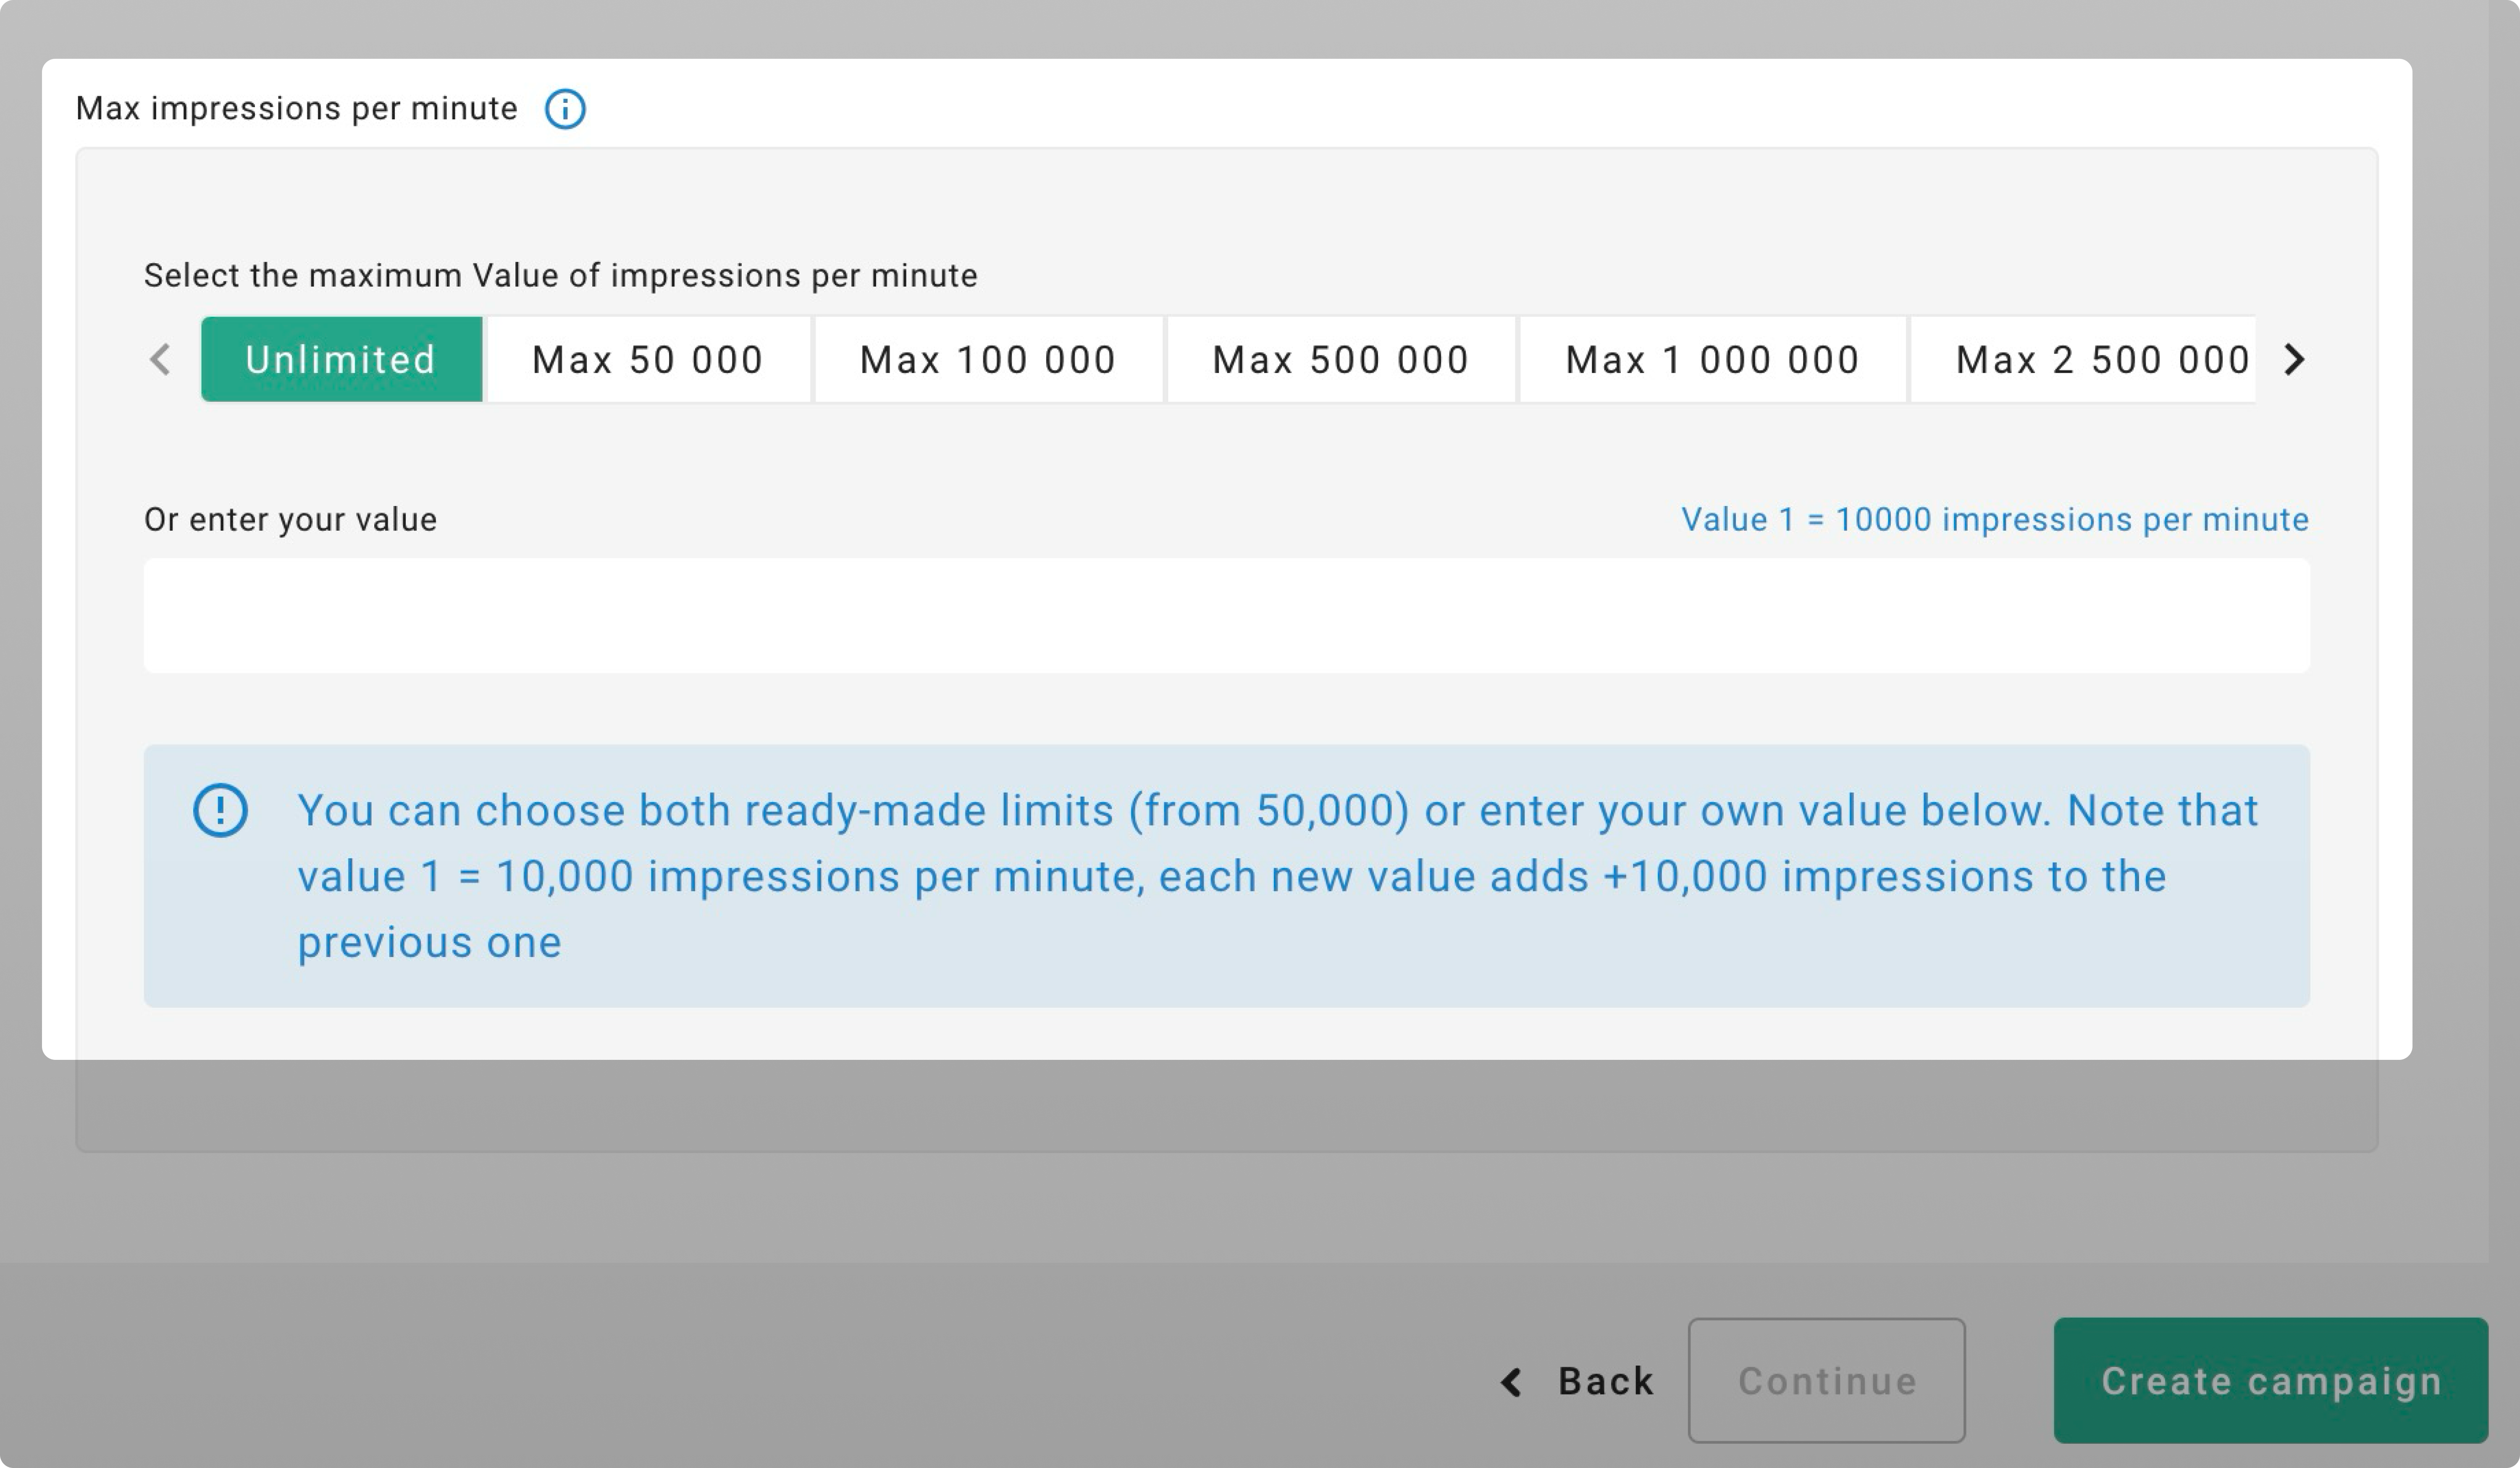The image size is (2520, 1468).
Task: Click the back arrow icon next to Back
Action: tap(1511, 1381)
